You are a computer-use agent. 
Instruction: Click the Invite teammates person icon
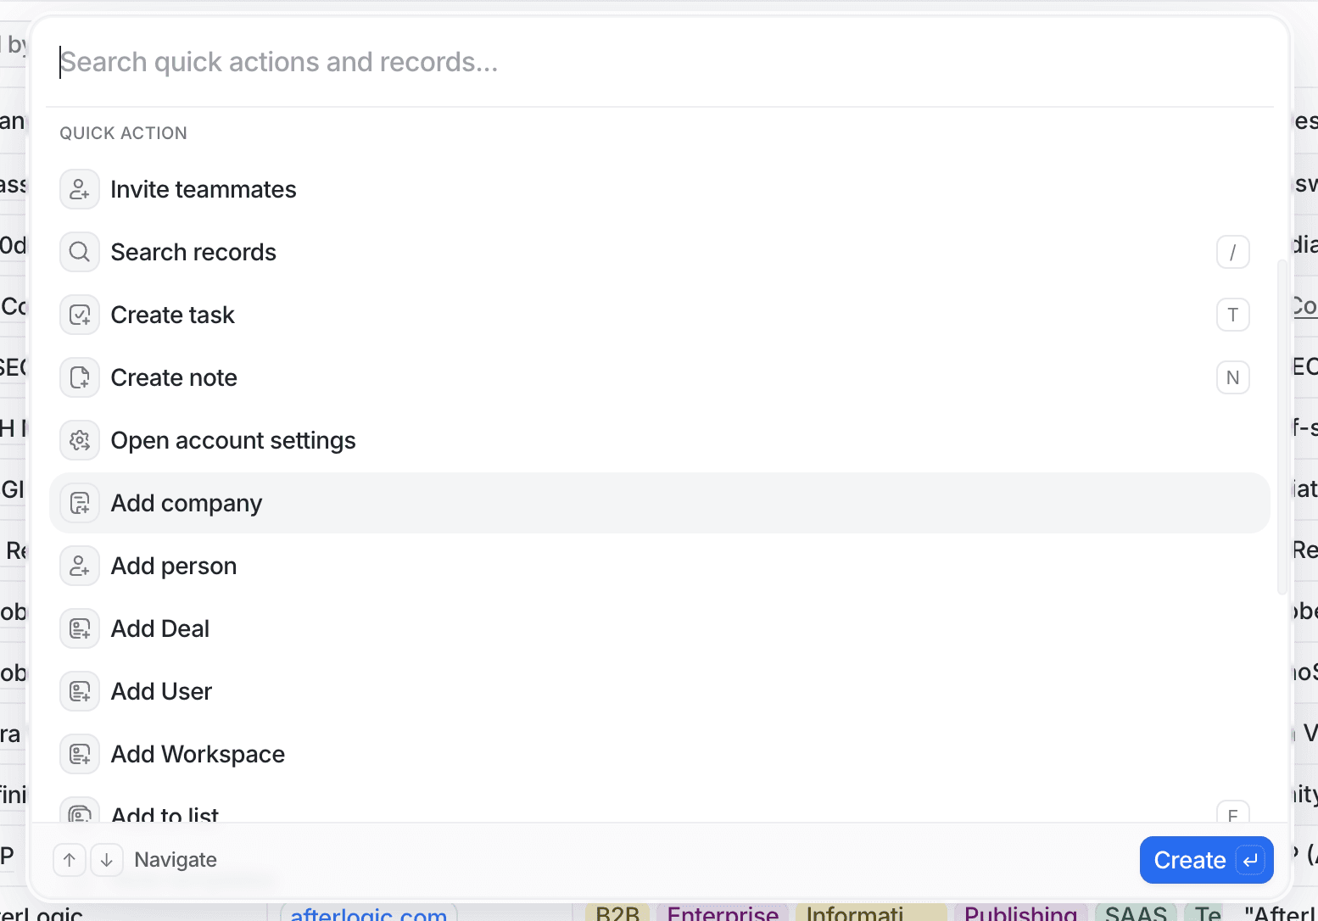point(79,189)
